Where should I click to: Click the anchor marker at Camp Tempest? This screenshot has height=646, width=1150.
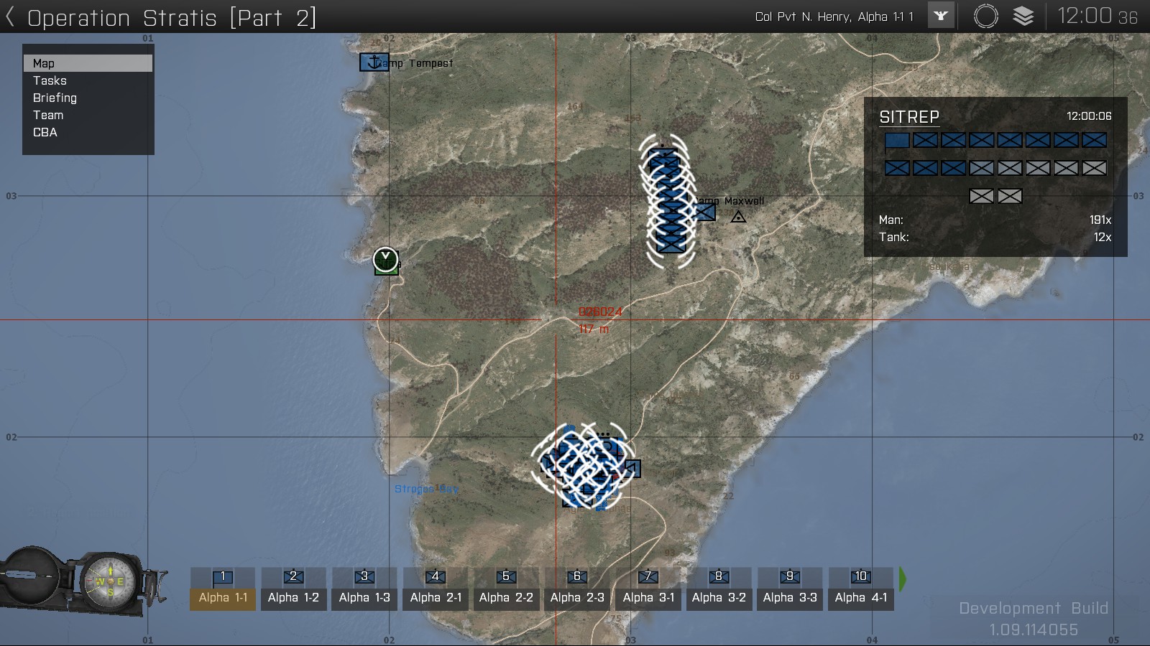[374, 62]
